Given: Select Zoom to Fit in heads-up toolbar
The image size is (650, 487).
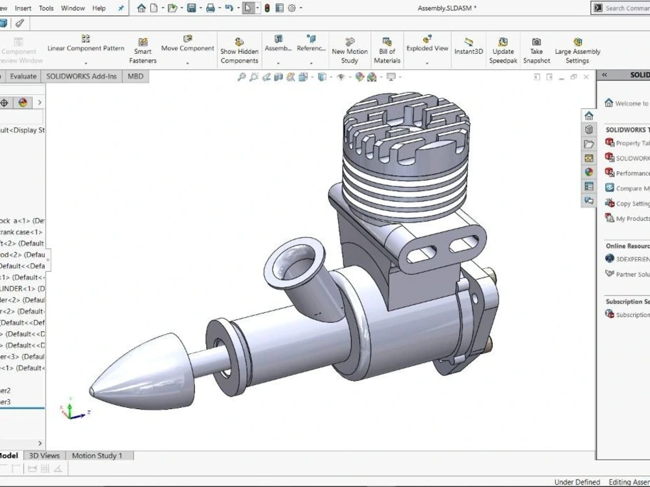Looking at the screenshot, I should coord(240,76).
